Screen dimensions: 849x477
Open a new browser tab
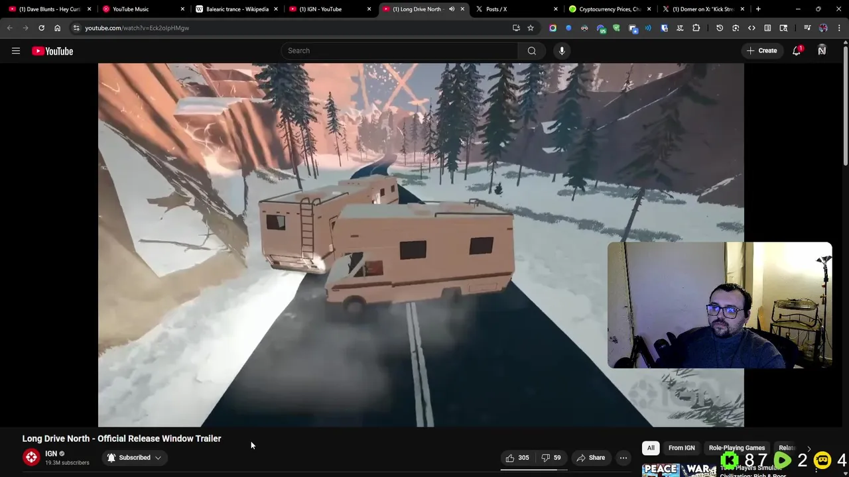tap(758, 9)
